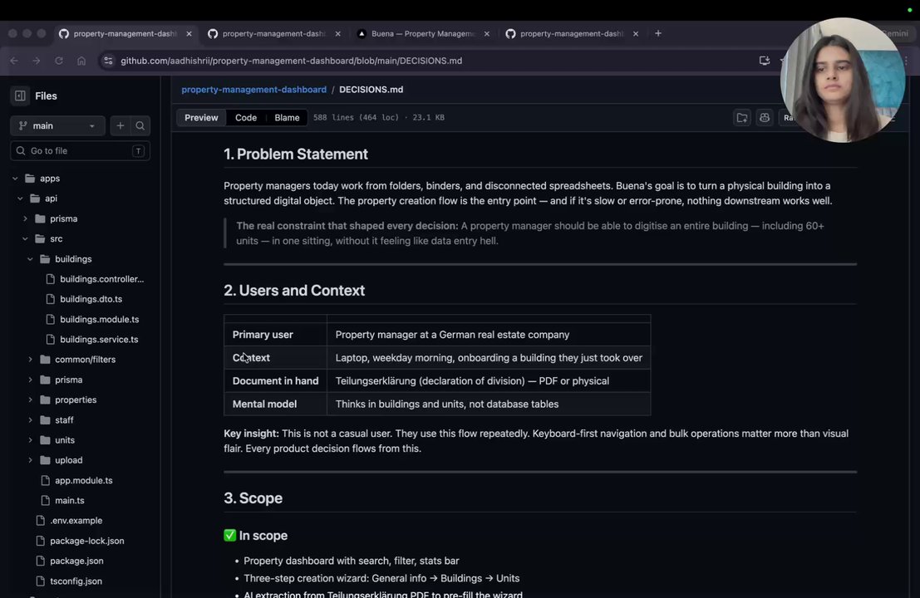Click the site information icon in address bar
This screenshot has width=920, height=598.
pos(107,61)
